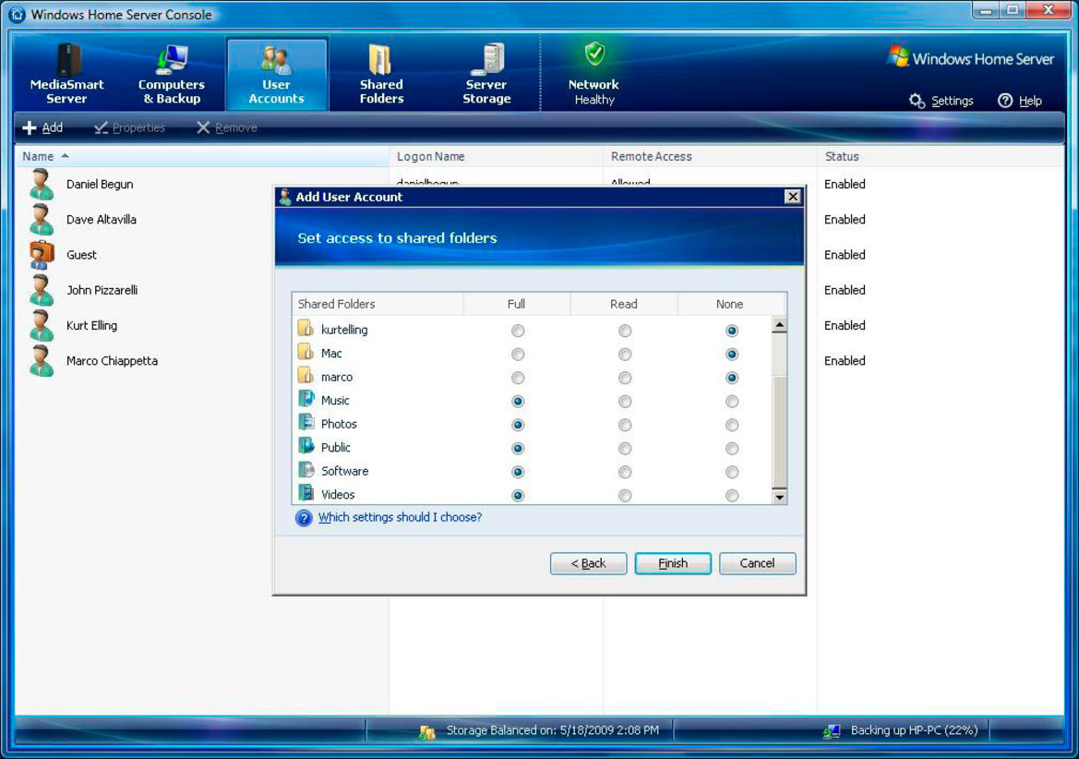Click the Full column header
1079x759 pixels.
517,304
